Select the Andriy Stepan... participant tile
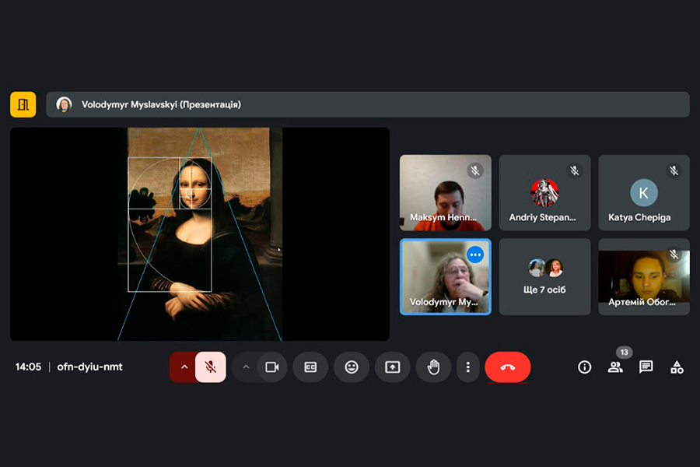The image size is (700, 467). coord(544,192)
